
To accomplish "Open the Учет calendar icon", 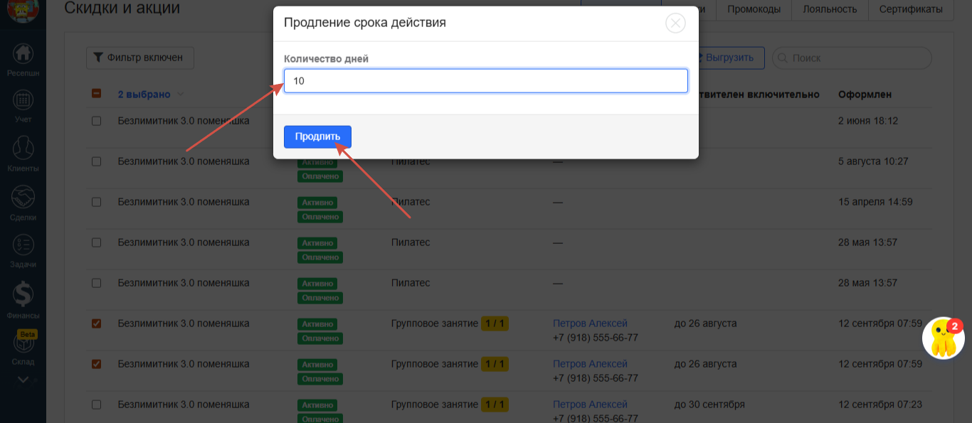I will (23, 105).
